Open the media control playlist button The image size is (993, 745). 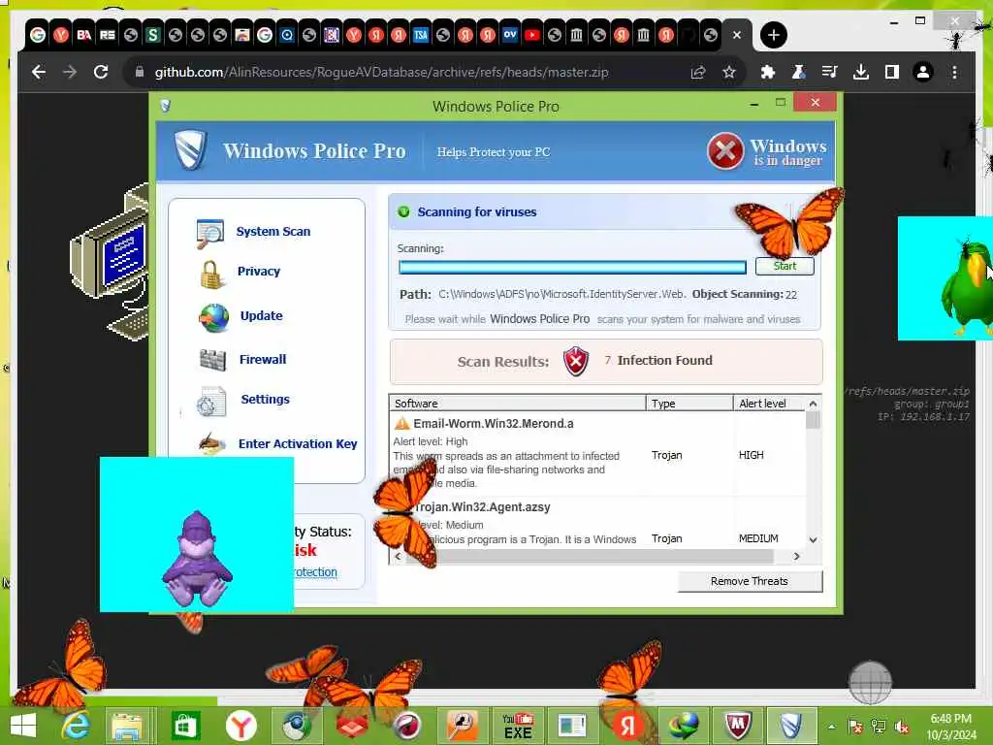coord(830,72)
